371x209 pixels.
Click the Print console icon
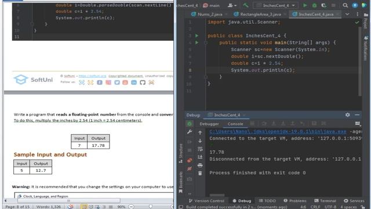(x=200, y=165)
